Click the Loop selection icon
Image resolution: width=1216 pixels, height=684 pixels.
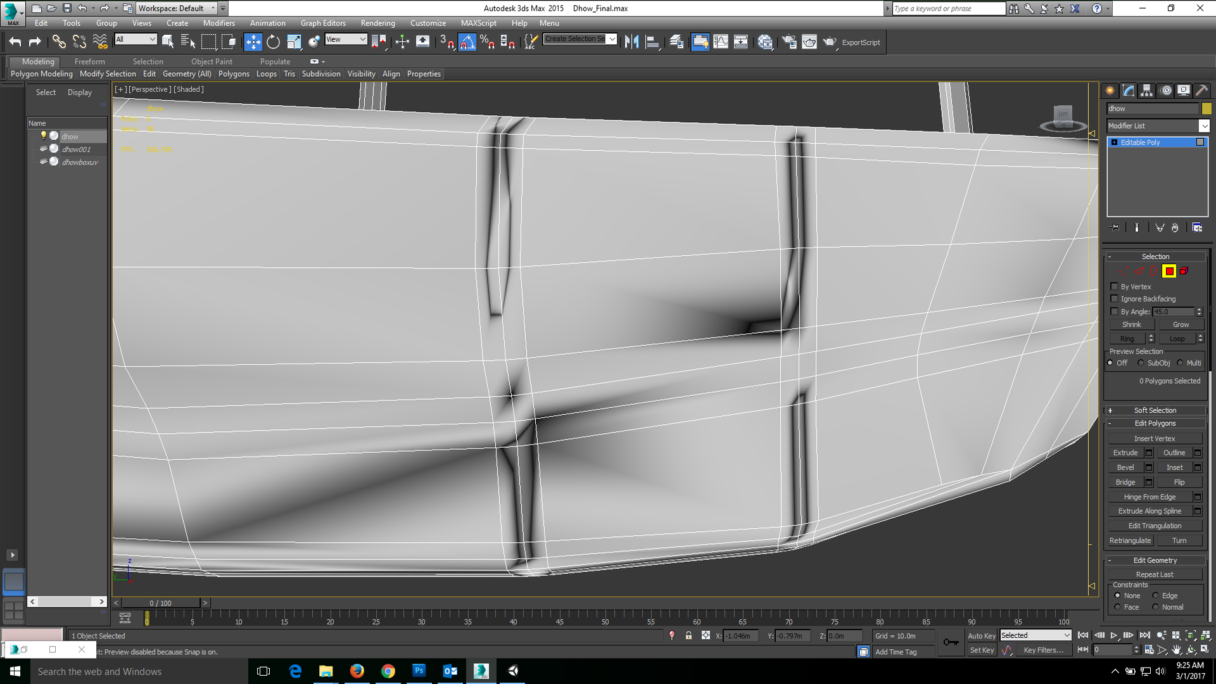tap(1176, 338)
